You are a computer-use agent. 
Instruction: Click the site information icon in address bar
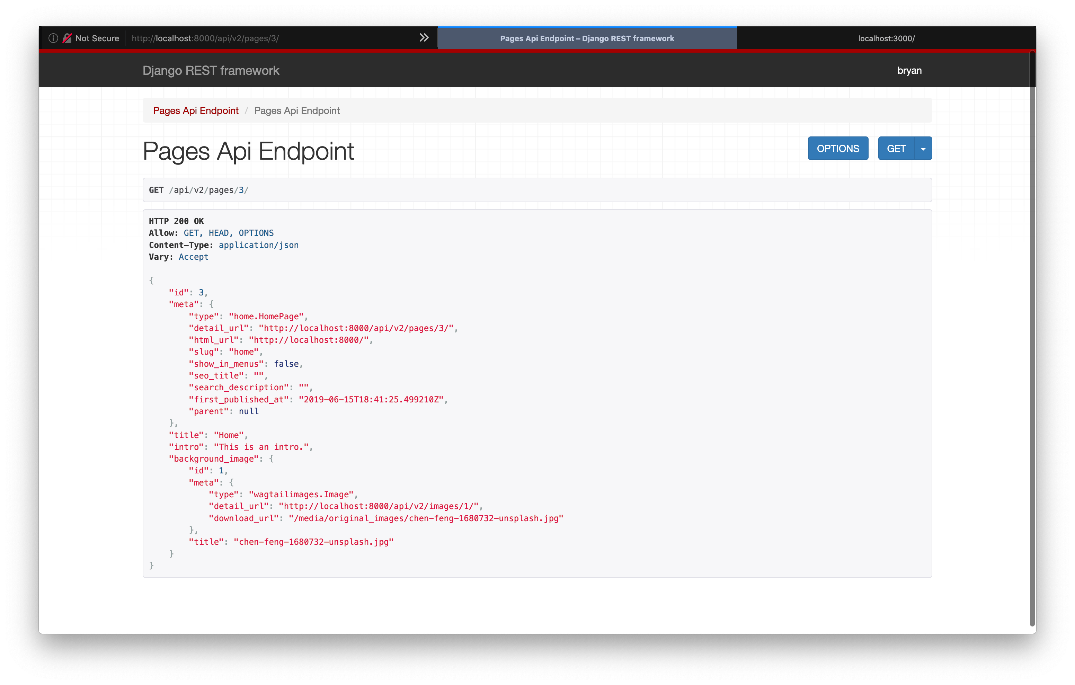pyautogui.click(x=53, y=38)
